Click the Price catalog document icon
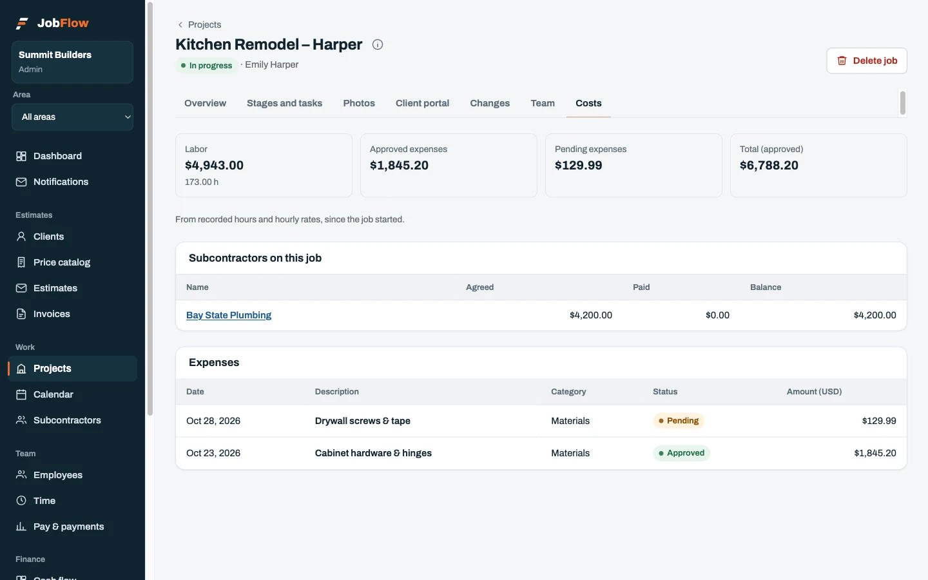The height and width of the screenshot is (580, 928). point(21,262)
